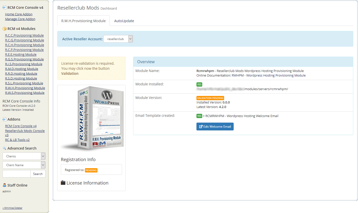The height and width of the screenshot is (213, 358).
Task: Open R.R.D.Hosting Module link
Action: 21,74
